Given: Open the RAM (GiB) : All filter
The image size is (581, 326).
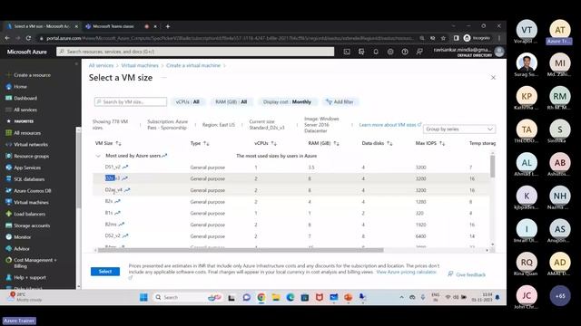Looking at the screenshot, I should click(231, 101).
